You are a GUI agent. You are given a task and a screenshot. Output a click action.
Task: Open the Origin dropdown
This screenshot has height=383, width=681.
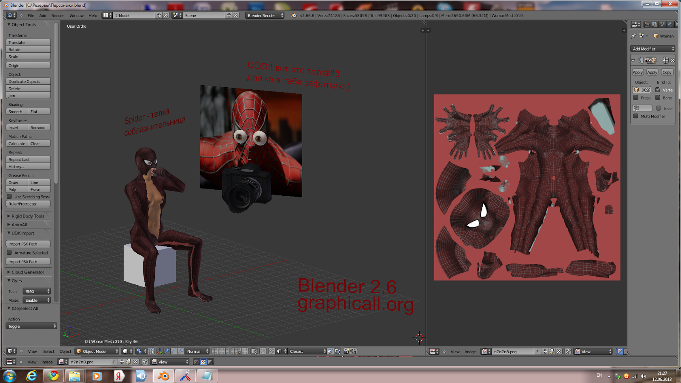(28, 66)
